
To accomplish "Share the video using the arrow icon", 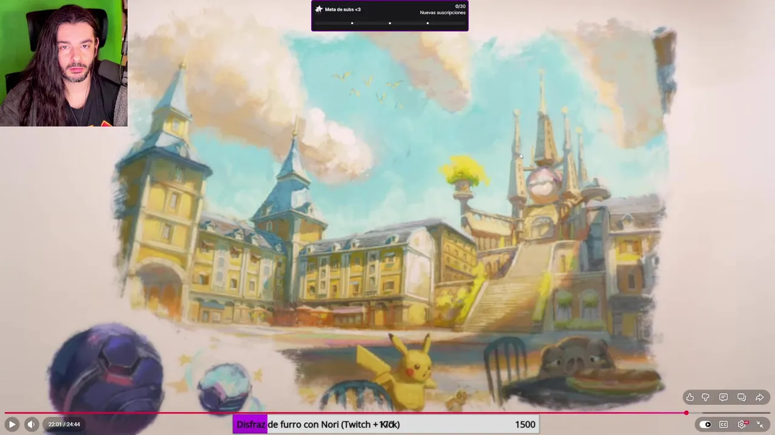I will (760, 397).
